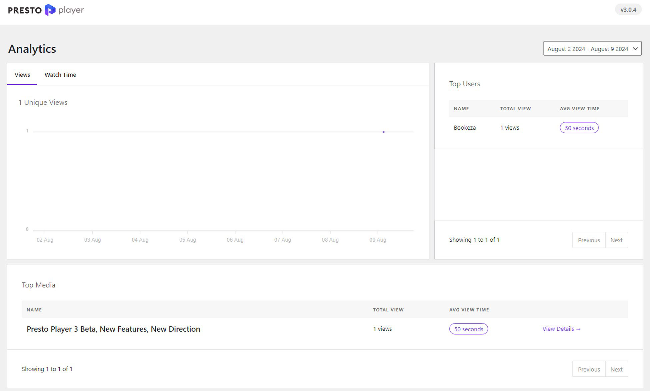Viewport: 650px width, 391px height.
Task: Click Next in Top Users pagination
Action: pos(616,240)
